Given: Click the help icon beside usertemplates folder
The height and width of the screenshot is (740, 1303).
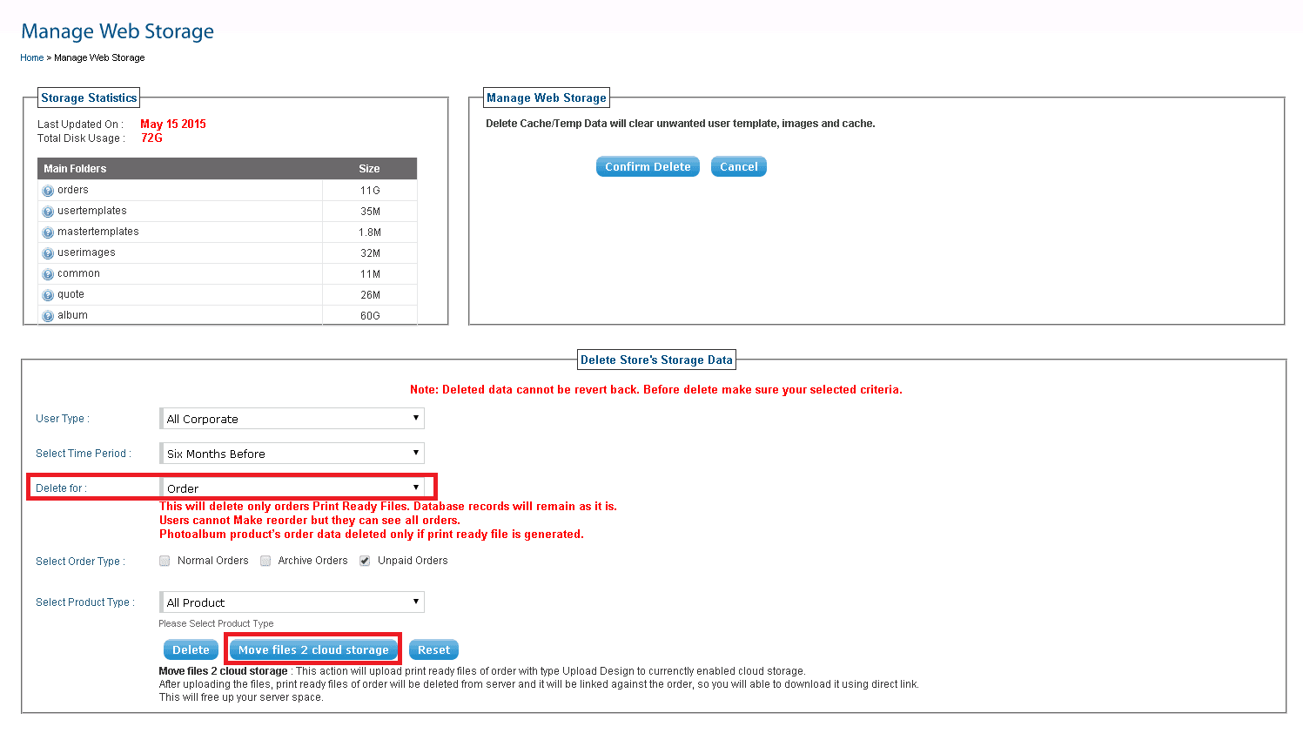Looking at the screenshot, I should click(48, 212).
